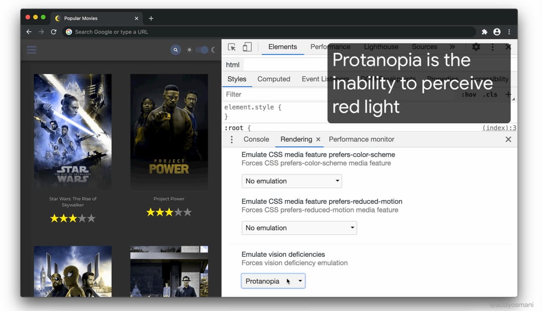The width and height of the screenshot is (542, 311).
Task: Click the Star Wars poster thumbnail
Action: click(73, 132)
